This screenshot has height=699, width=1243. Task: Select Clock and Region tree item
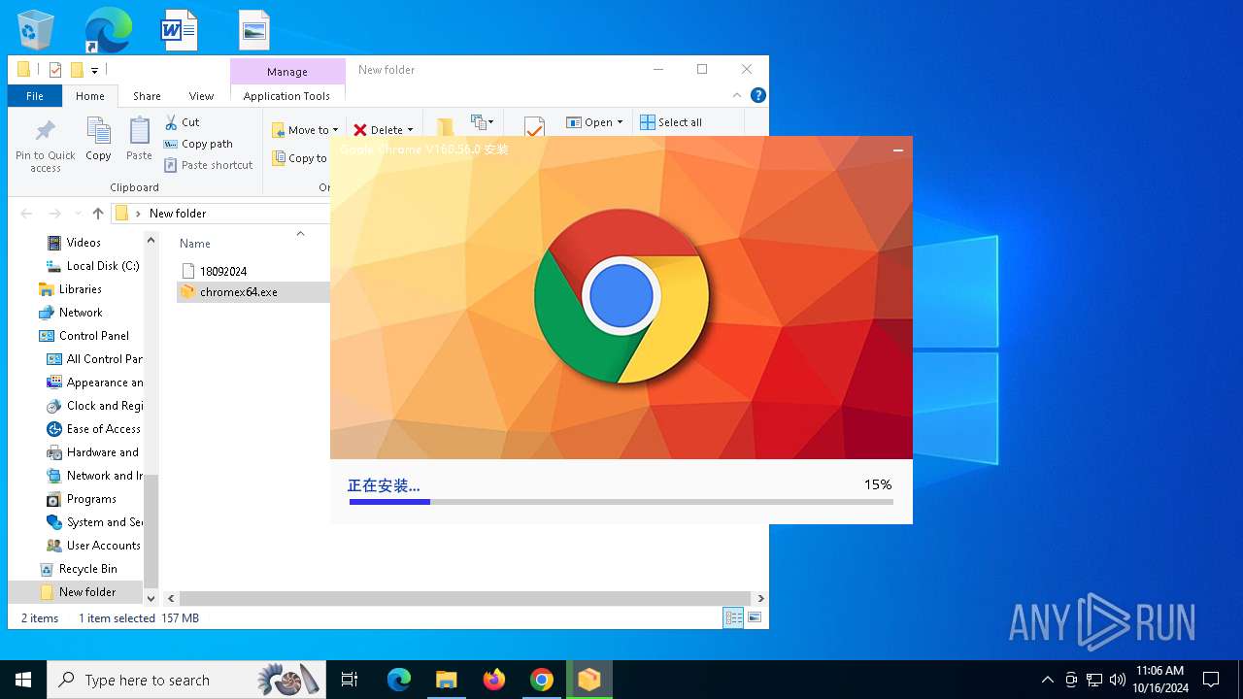[104, 406]
